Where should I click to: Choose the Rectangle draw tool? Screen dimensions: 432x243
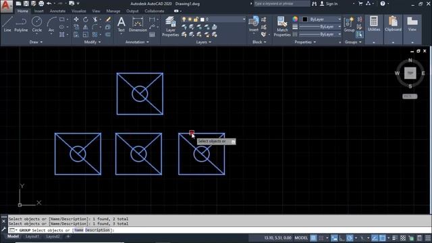(x=62, y=20)
